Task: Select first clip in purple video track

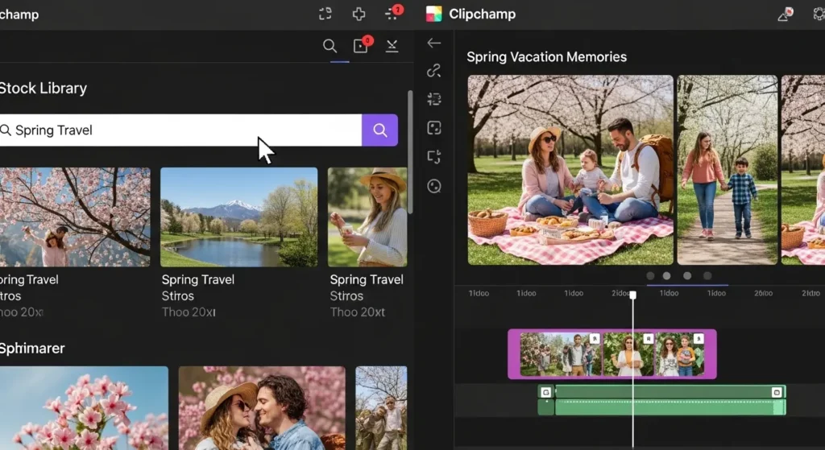Action: pos(561,354)
